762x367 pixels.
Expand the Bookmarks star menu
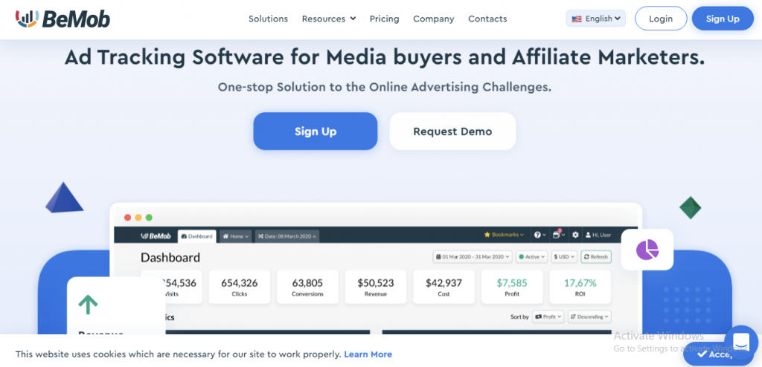pyautogui.click(x=504, y=235)
